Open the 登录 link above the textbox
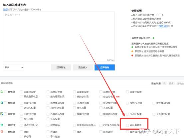 click(5, 10)
